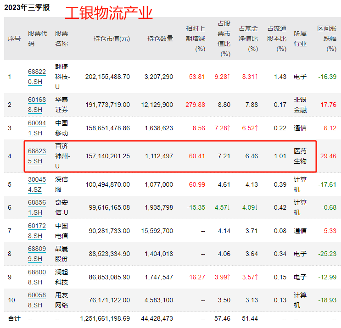Click the 持仓数量 column header

click(x=160, y=39)
